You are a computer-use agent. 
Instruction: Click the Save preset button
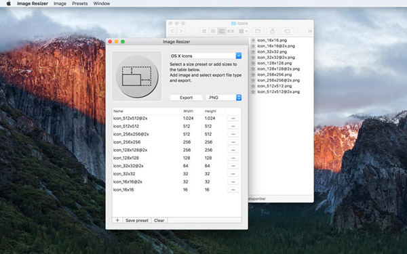point(137,220)
